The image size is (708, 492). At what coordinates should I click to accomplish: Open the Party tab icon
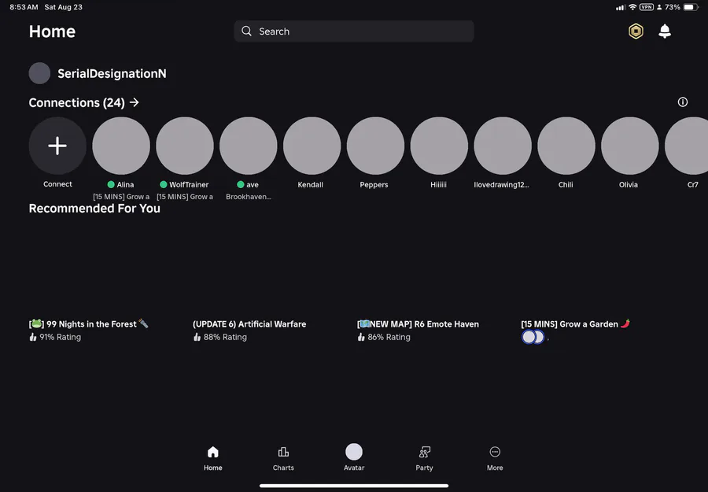(x=425, y=452)
